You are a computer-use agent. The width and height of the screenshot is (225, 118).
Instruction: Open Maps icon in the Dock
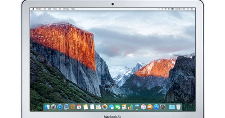[x=98, y=107]
